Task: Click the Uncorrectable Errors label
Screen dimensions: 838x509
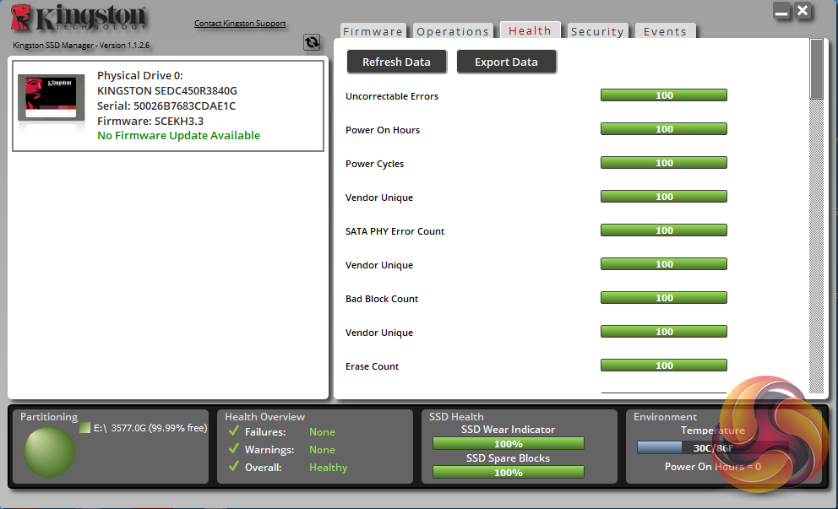Action: [392, 96]
